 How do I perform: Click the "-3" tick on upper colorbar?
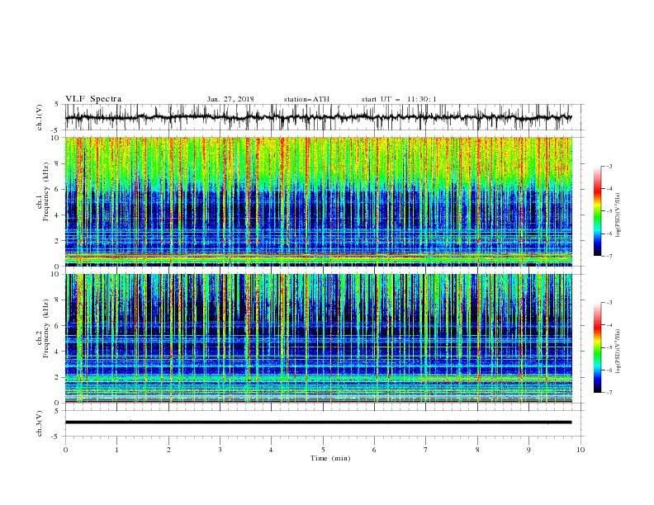click(x=609, y=166)
